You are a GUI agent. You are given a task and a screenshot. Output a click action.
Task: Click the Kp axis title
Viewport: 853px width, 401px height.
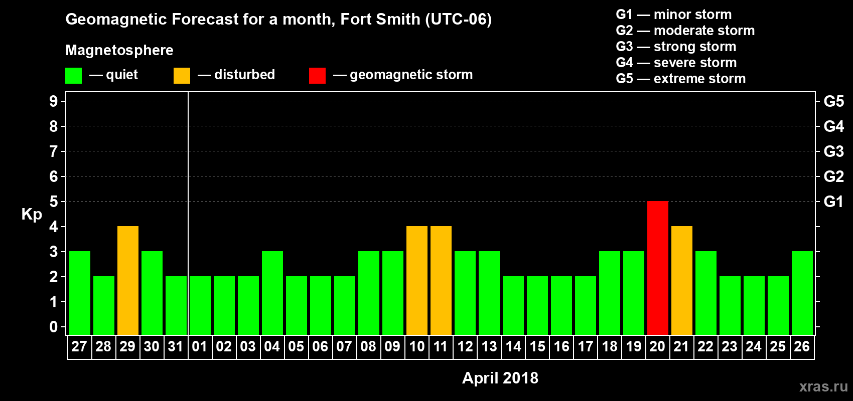click(32, 214)
